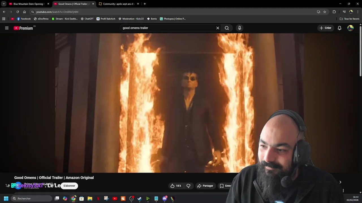362x203 pixels.
Task: Click the video title 'Good Omens | Official Trailer | Amazon Original'
Action: pyautogui.click(x=54, y=178)
